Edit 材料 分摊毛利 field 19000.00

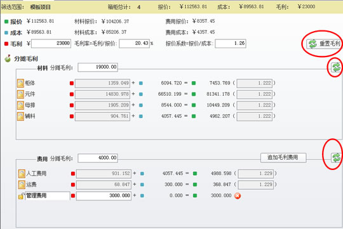click(98, 67)
